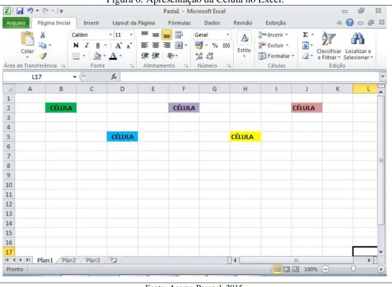Click inside the formula bar
This screenshot has width=392, height=287.
250,76
